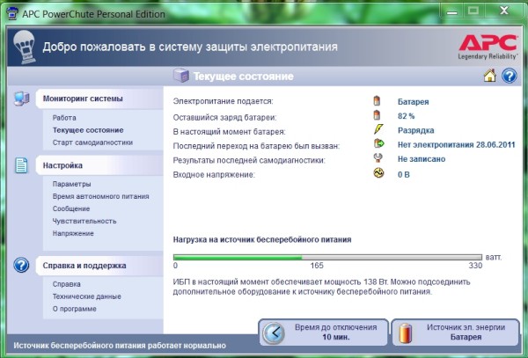Click battery icon next to Батарея status
Screen dimensions: 528x358
377,100
